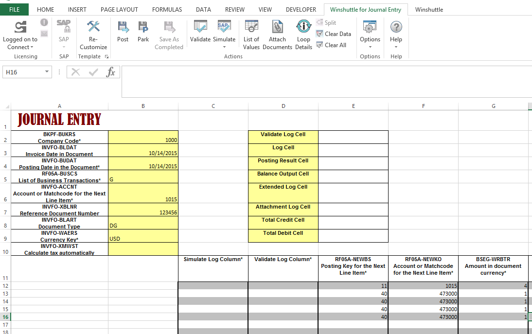Click the Park document icon

pyautogui.click(x=143, y=27)
